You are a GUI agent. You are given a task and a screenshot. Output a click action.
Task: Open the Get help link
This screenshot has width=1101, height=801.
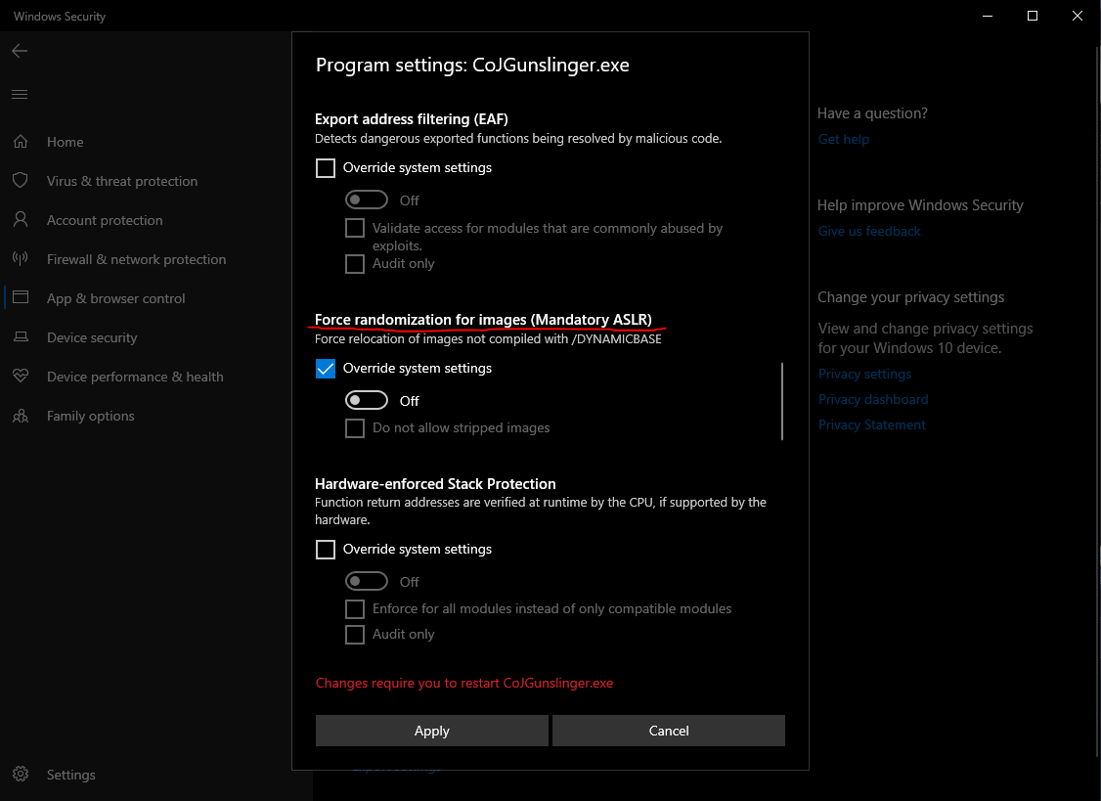[x=843, y=139]
